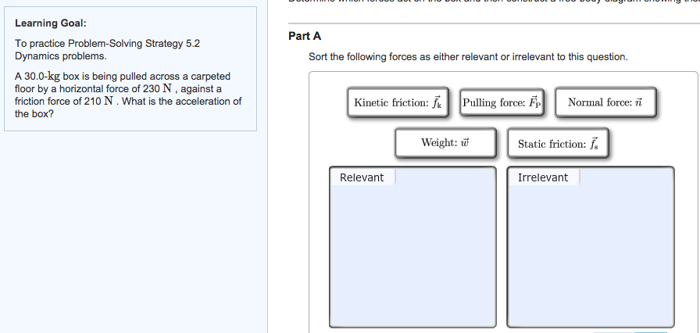
Task: Pick the Normal force tile
Action: pos(605,102)
